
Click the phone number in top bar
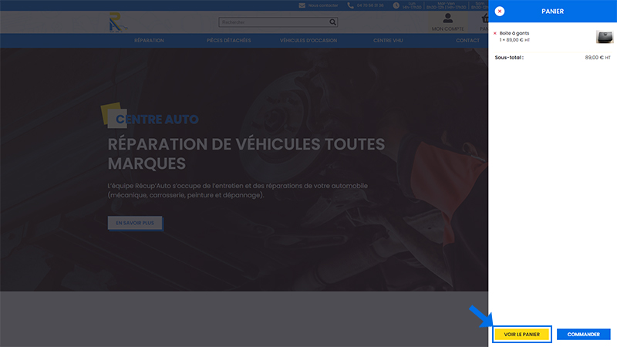tap(370, 5)
